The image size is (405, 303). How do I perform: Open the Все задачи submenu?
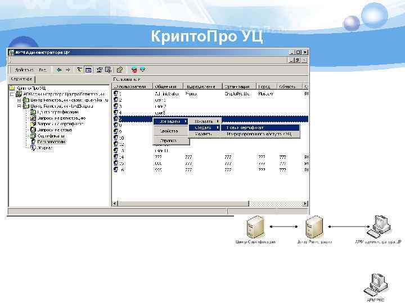(x=170, y=121)
